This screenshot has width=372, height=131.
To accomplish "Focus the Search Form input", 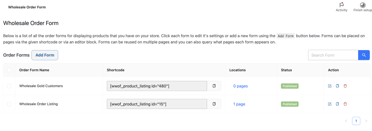I will [x=333, y=55].
